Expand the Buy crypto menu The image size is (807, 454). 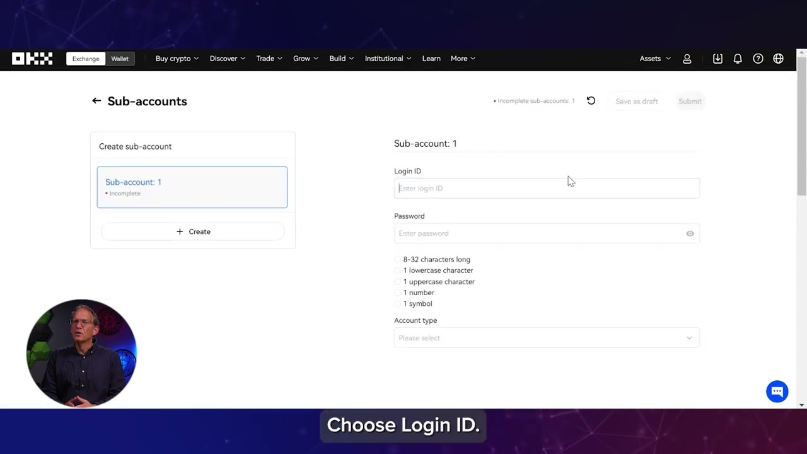[177, 59]
